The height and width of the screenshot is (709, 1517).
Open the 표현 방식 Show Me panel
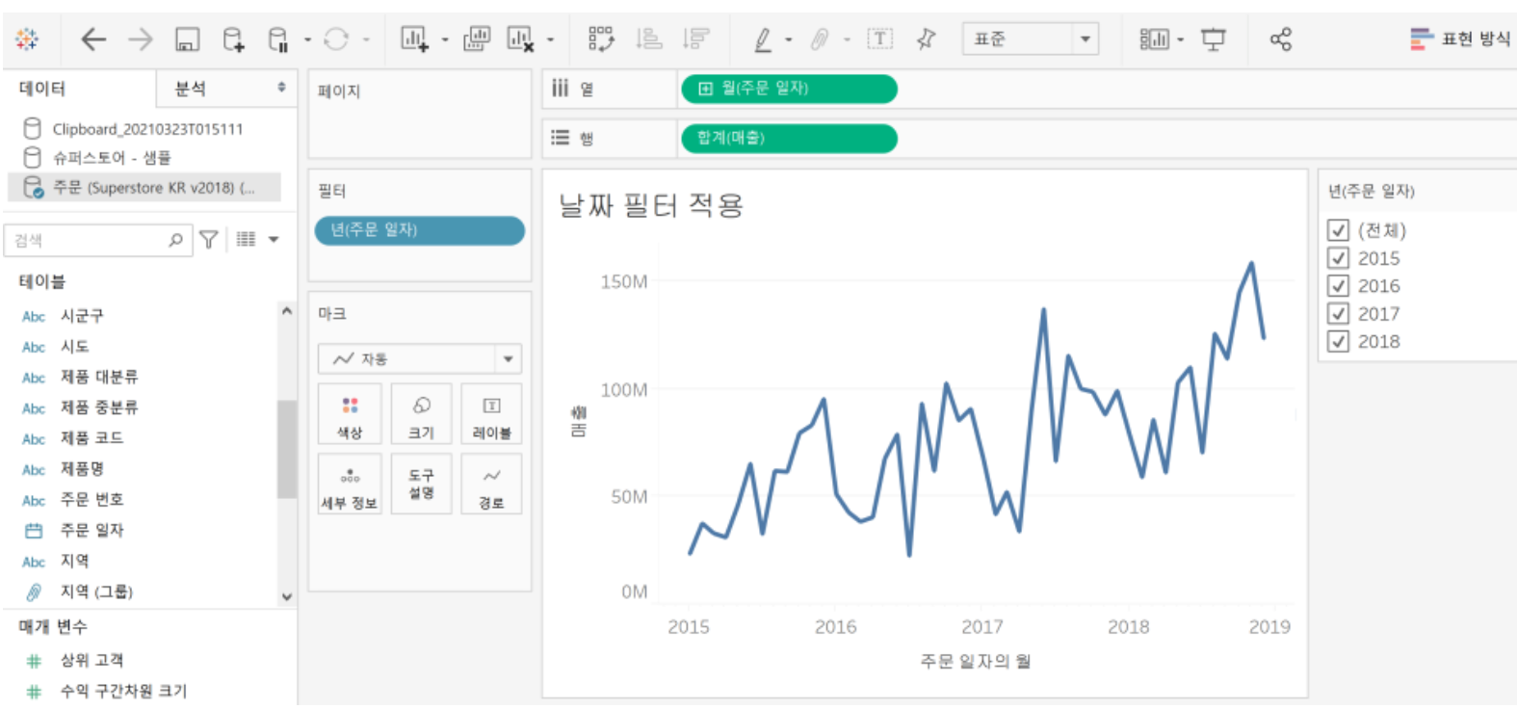point(1459,39)
